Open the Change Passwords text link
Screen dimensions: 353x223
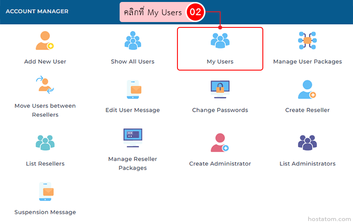[220, 110]
